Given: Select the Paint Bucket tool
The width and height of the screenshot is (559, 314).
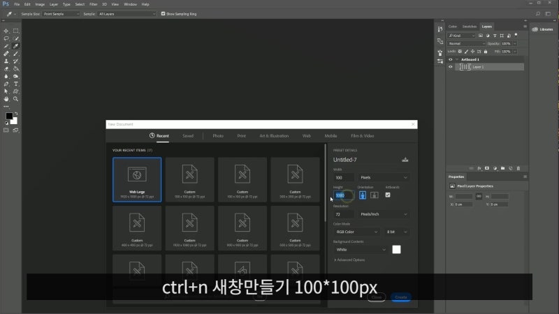Looking at the screenshot, I should coord(15,68).
